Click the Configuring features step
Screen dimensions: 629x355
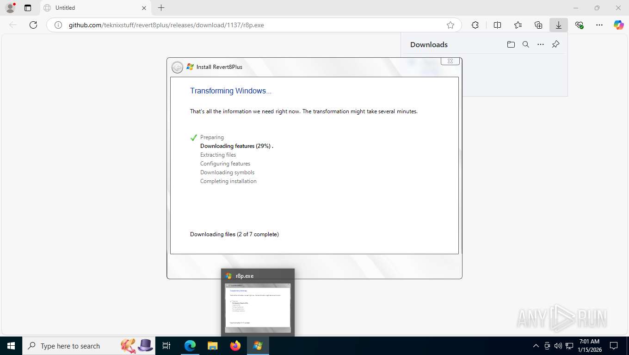click(225, 164)
